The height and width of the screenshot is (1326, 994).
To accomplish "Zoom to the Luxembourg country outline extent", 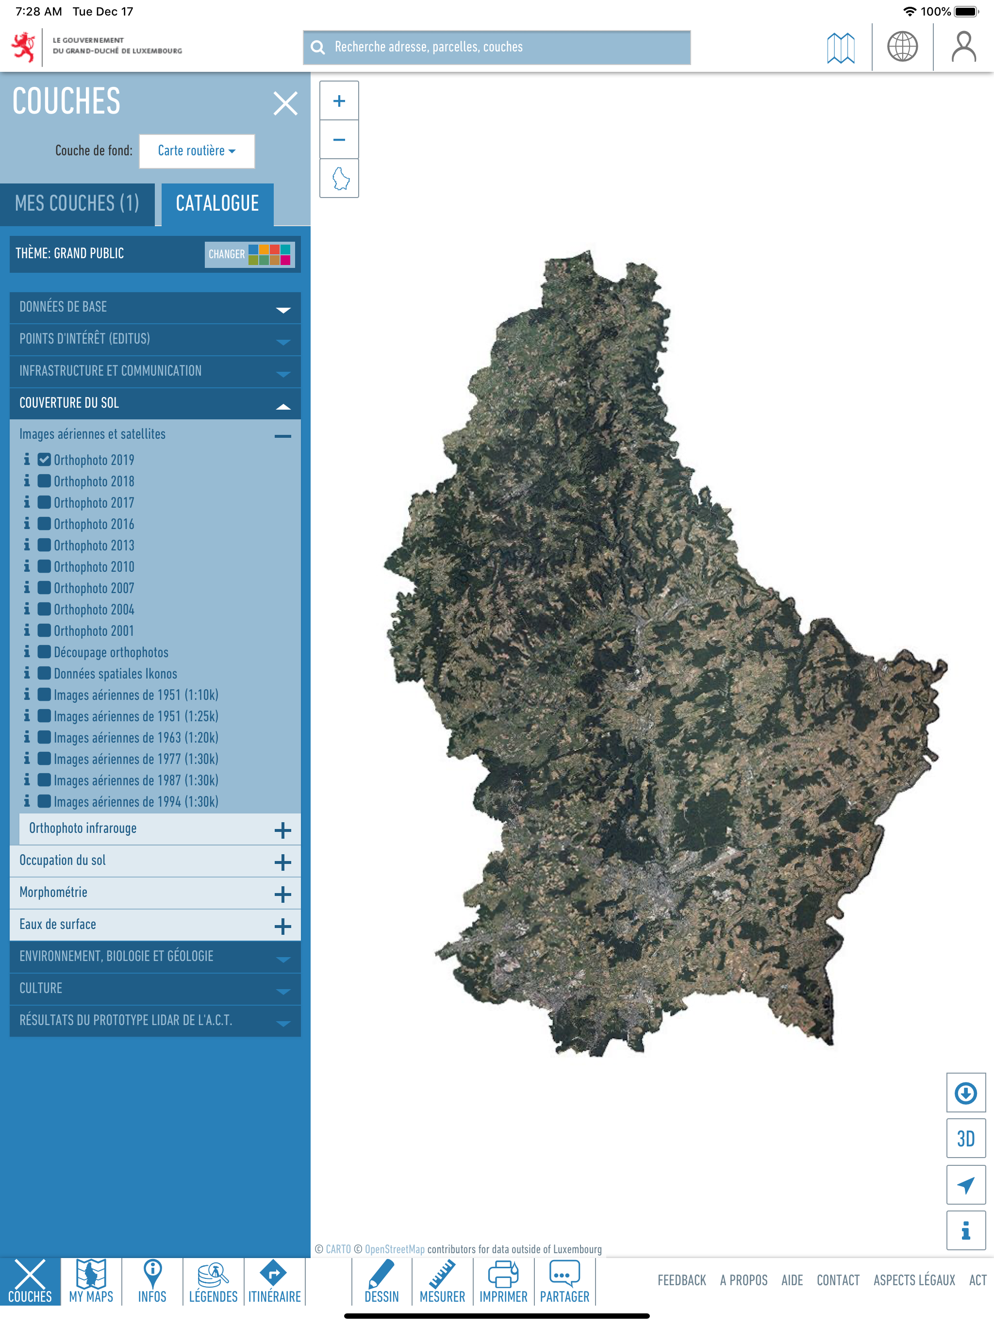I will [339, 178].
